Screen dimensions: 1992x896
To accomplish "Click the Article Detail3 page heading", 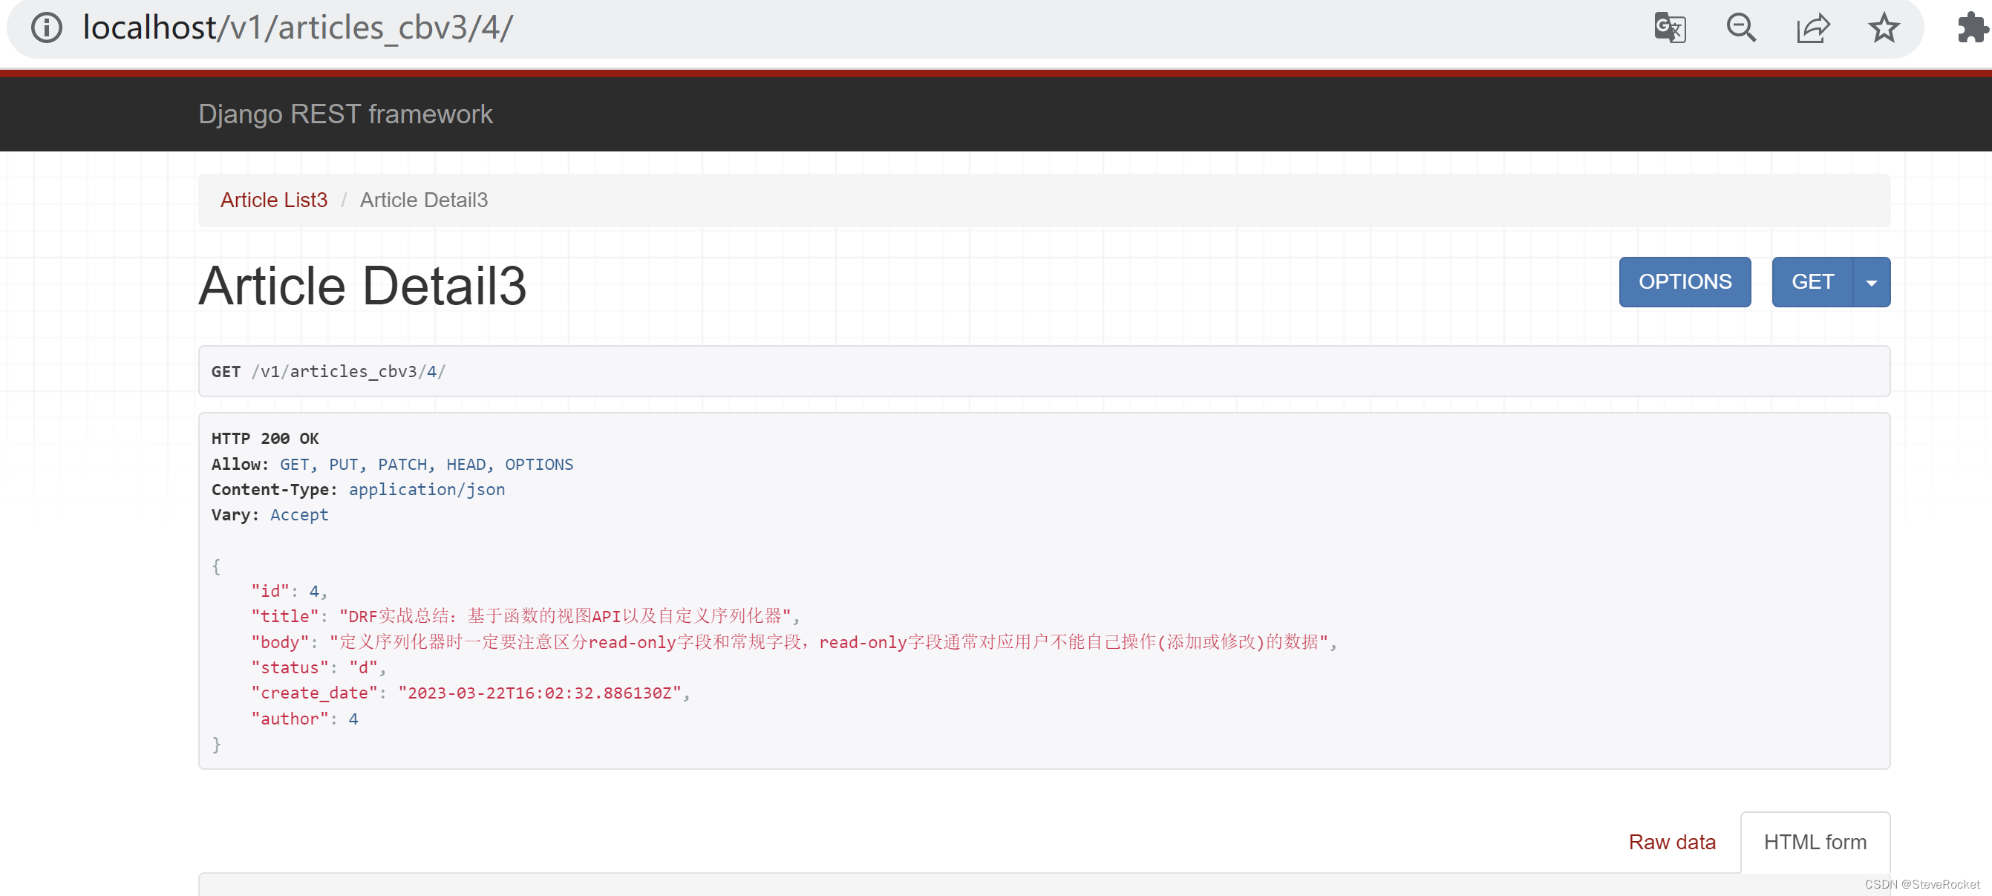I will point(362,286).
